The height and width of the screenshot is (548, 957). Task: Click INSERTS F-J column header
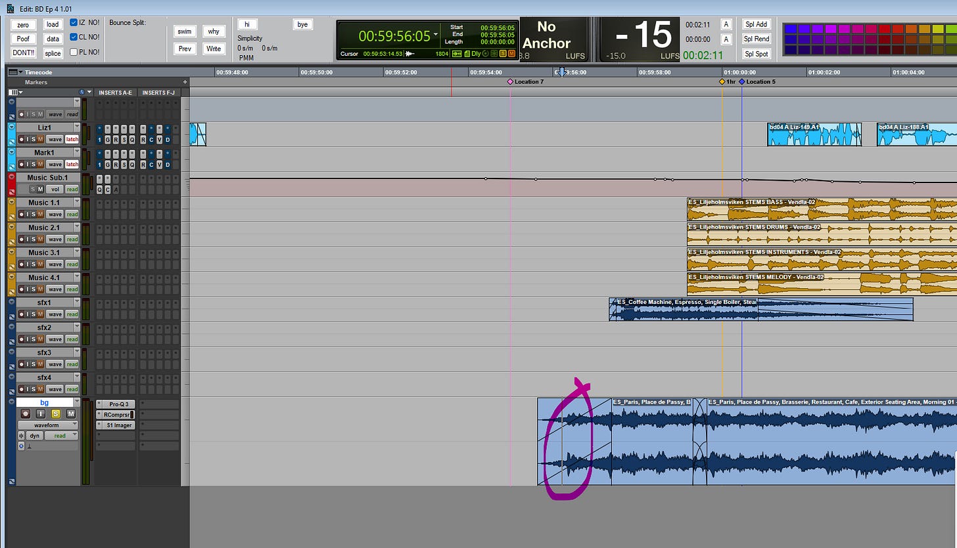tap(158, 93)
